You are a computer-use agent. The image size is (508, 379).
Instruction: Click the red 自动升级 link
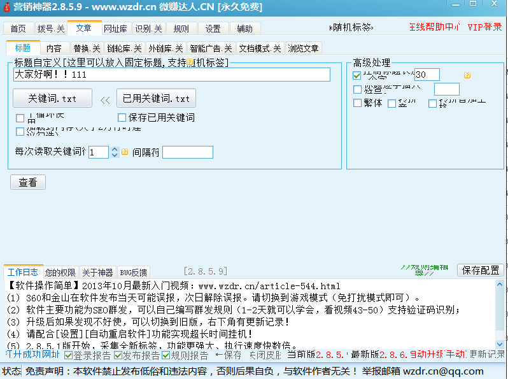(x=427, y=354)
